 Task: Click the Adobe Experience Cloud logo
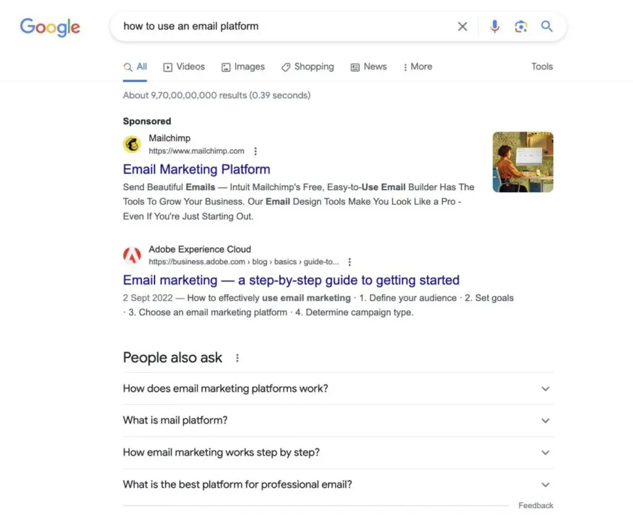pos(132,254)
